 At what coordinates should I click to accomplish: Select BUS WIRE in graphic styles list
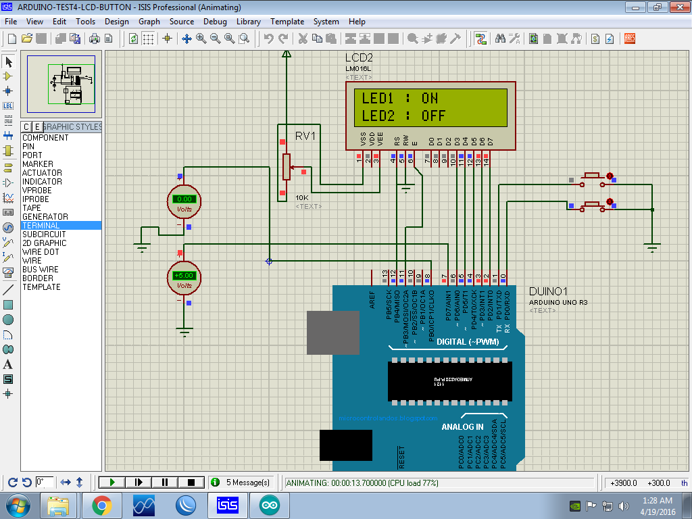[61, 269]
